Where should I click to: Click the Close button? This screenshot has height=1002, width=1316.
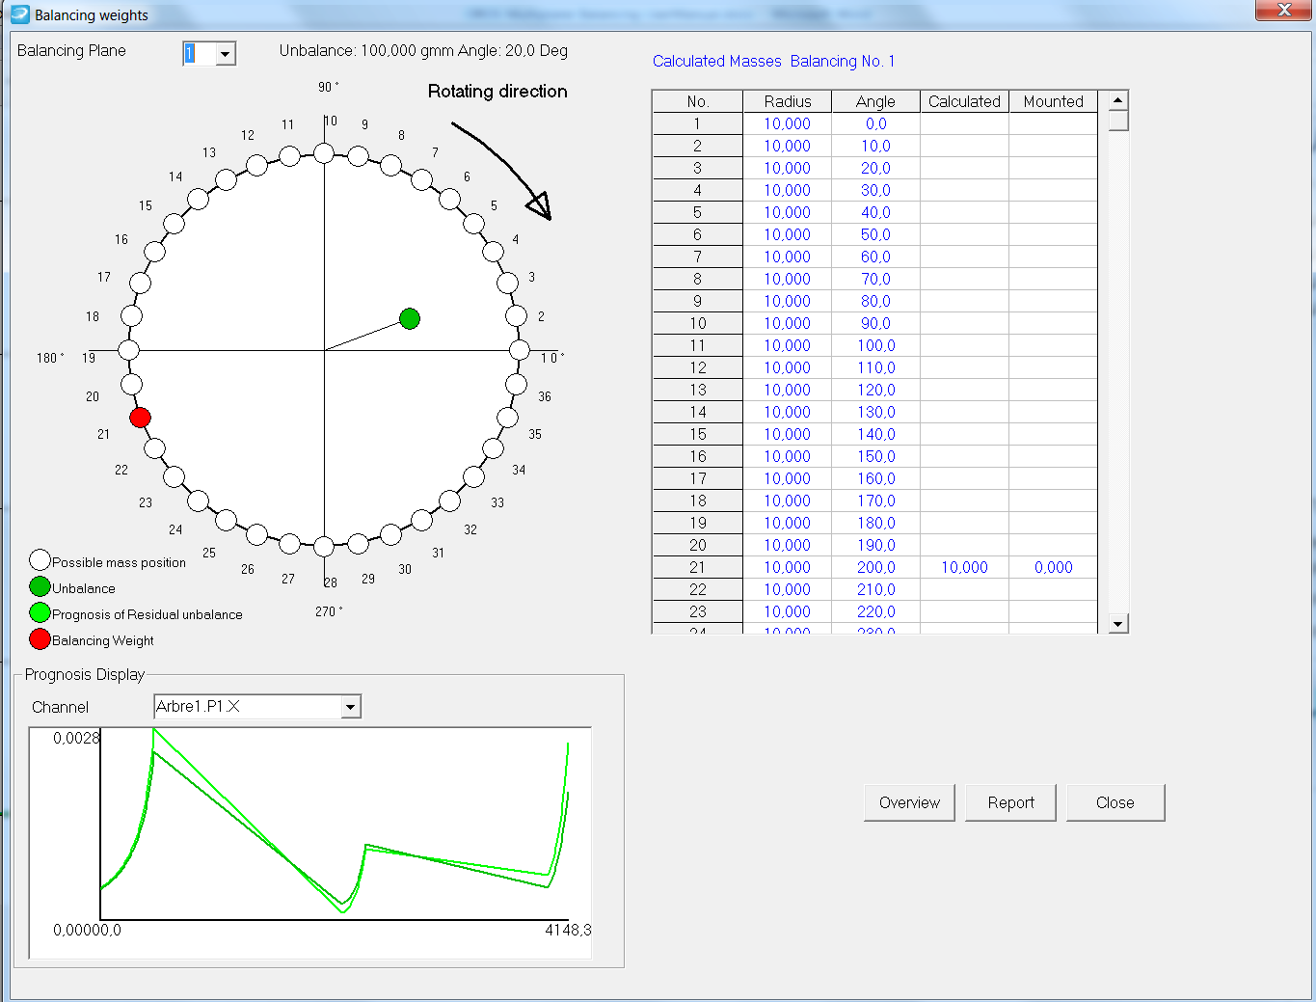coord(1115,802)
